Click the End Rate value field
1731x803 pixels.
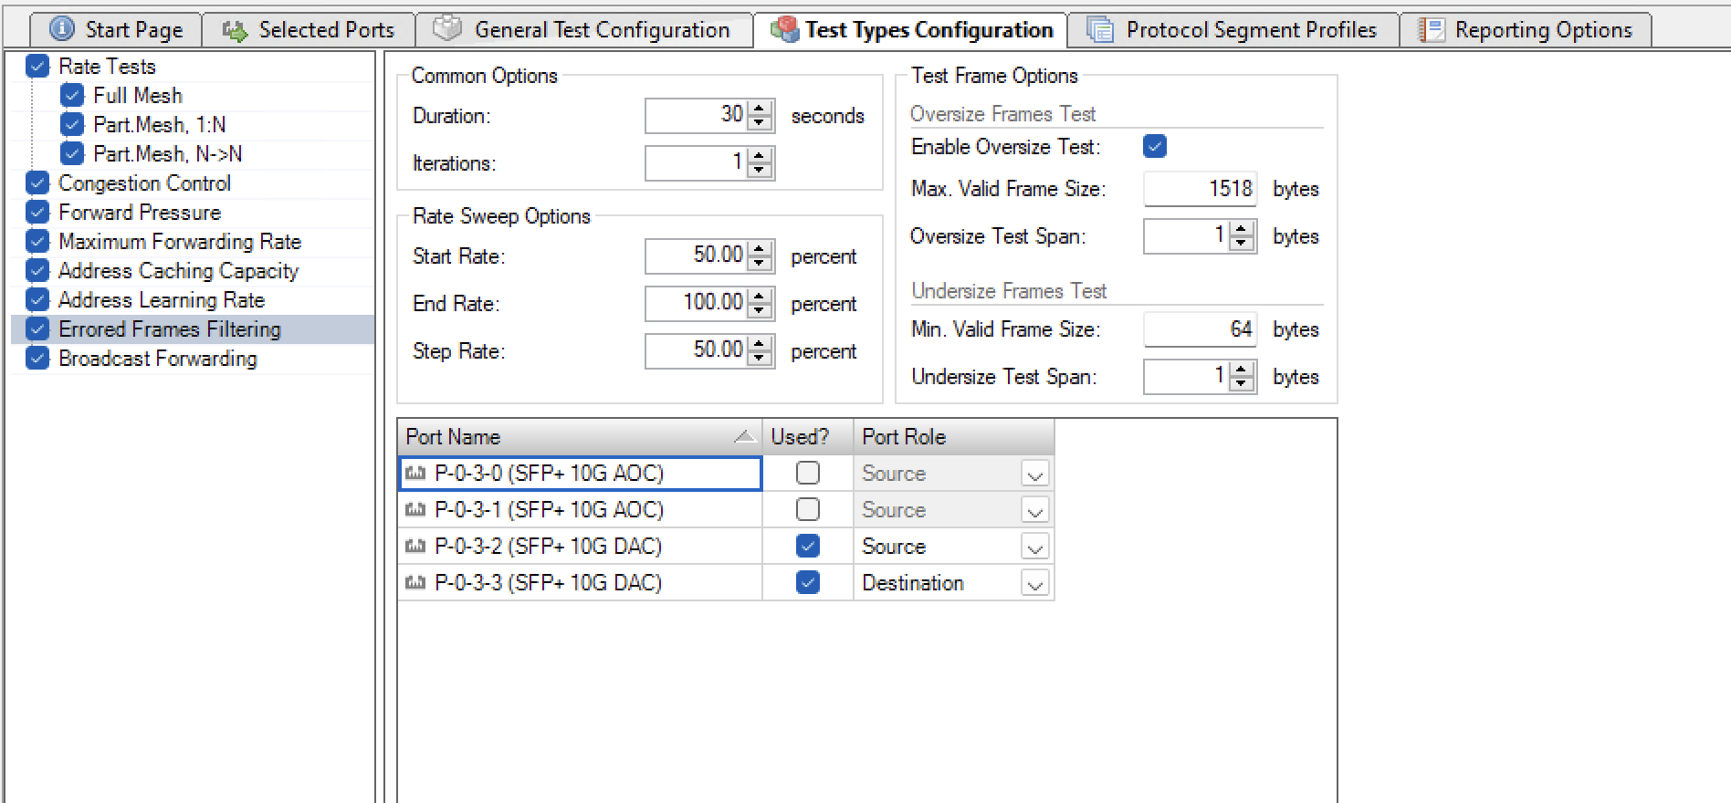(x=697, y=304)
